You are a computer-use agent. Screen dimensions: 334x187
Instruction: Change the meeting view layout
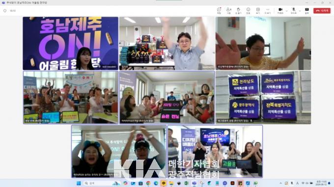[x=258, y=10]
